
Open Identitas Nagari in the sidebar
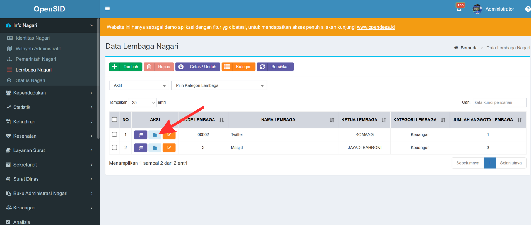tap(33, 38)
